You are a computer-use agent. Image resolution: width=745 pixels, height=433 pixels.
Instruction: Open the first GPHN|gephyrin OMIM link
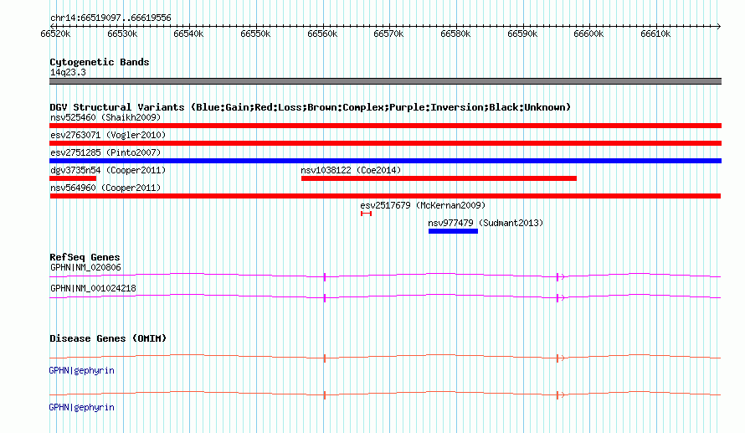coord(82,371)
